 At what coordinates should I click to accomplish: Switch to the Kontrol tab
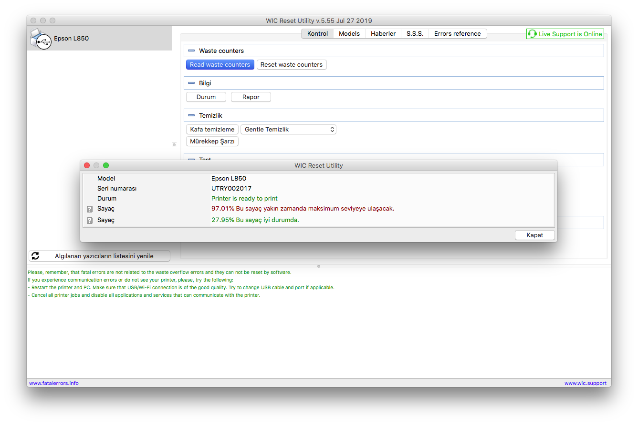pos(317,33)
